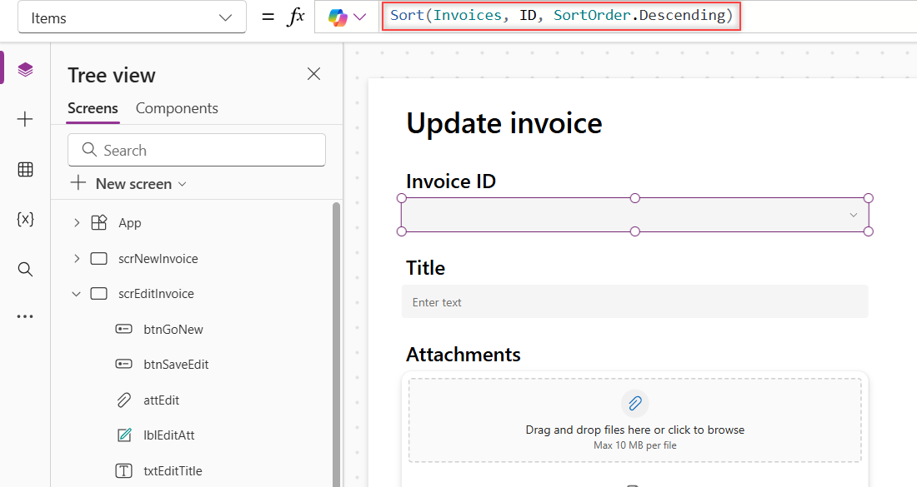Click the Attachments label on canvas
This screenshot has width=917, height=487.
coord(464,355)
